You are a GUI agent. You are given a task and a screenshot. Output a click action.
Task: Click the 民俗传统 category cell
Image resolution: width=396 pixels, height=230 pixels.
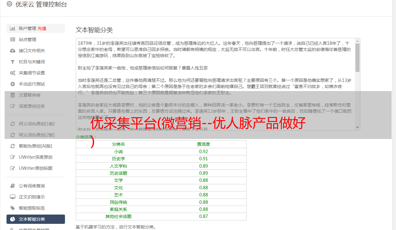118,202
